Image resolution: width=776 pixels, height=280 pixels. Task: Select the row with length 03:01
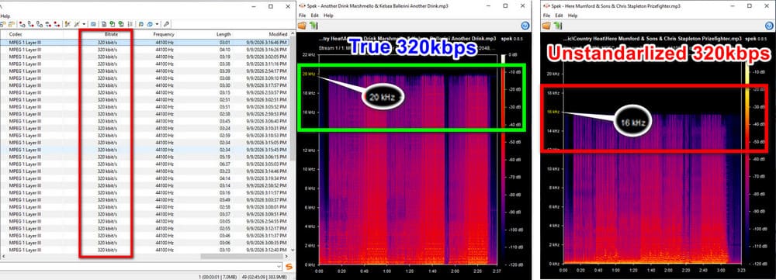[144, 43]
